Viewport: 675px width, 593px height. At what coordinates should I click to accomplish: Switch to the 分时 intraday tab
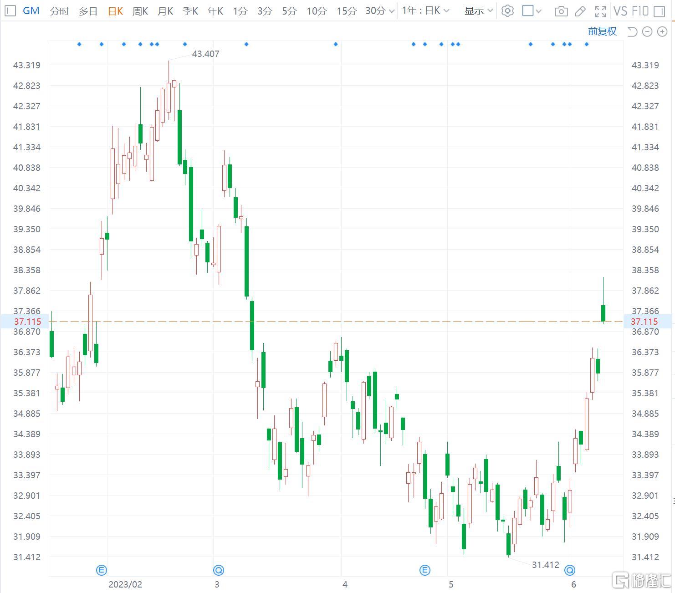(x=59, y=11)
